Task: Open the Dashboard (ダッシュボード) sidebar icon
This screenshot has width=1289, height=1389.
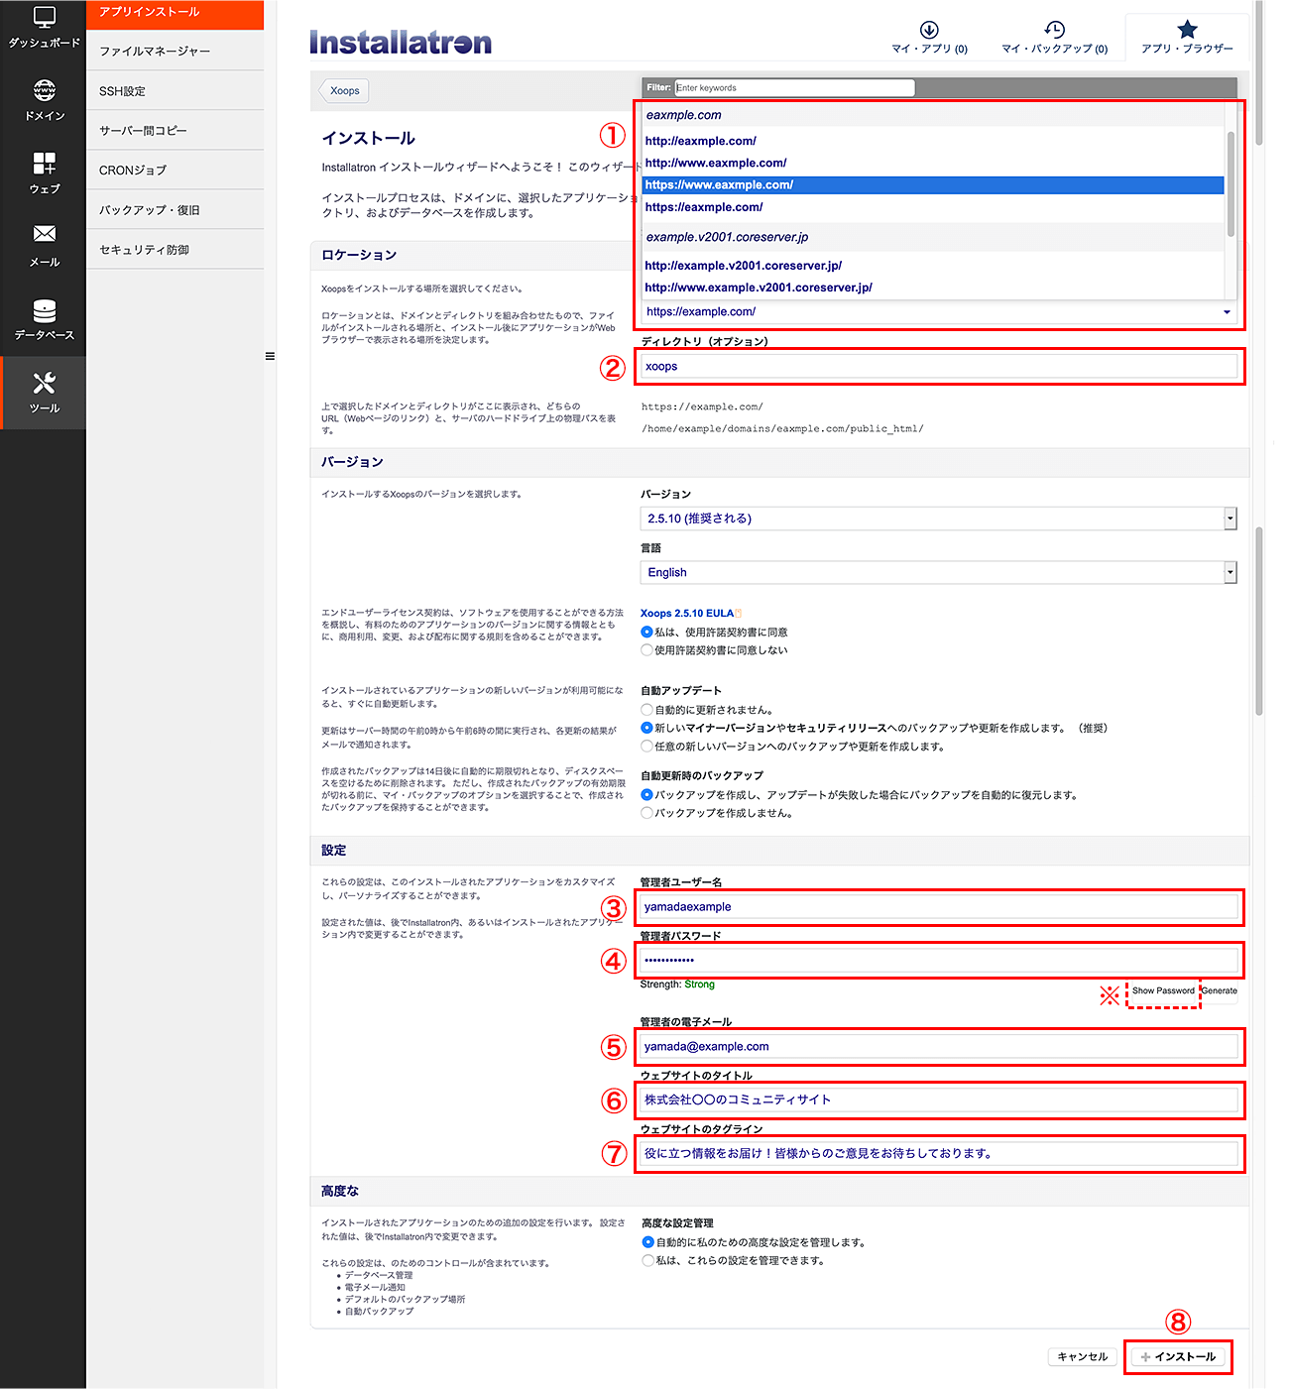Action: (44, 18)
